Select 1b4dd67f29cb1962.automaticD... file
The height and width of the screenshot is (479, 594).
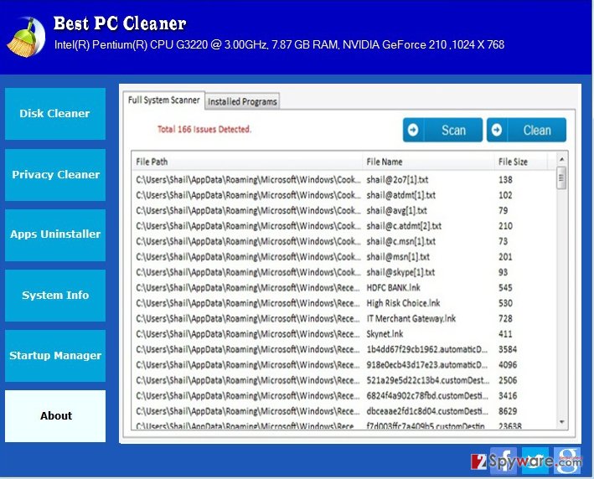coord(344,349)
